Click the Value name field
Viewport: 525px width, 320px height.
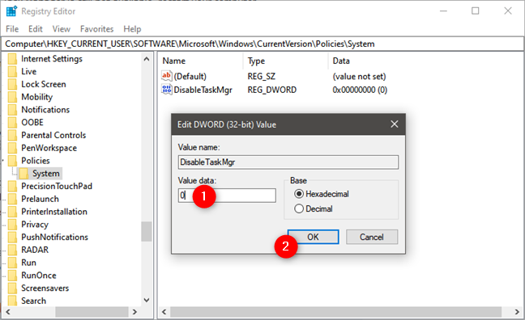(288, 162)
